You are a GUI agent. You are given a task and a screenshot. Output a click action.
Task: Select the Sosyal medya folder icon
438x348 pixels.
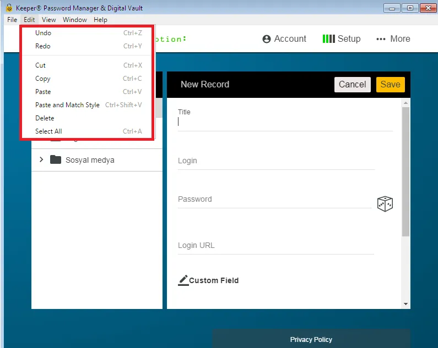(56, 160)
